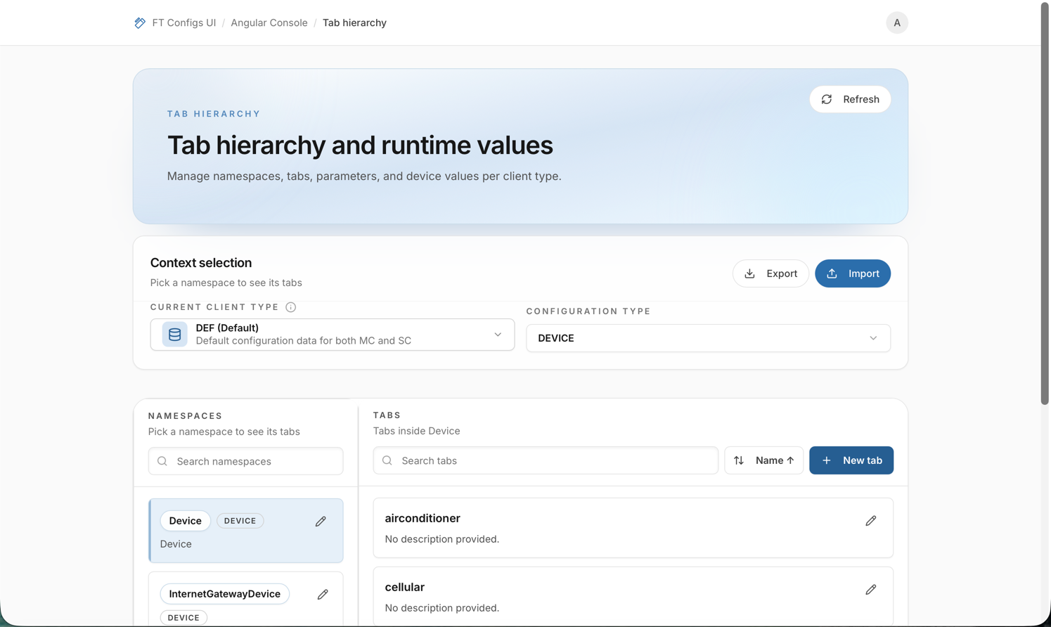
Task: Open the DEF (Default) client type dropdown
Action: 332,335
